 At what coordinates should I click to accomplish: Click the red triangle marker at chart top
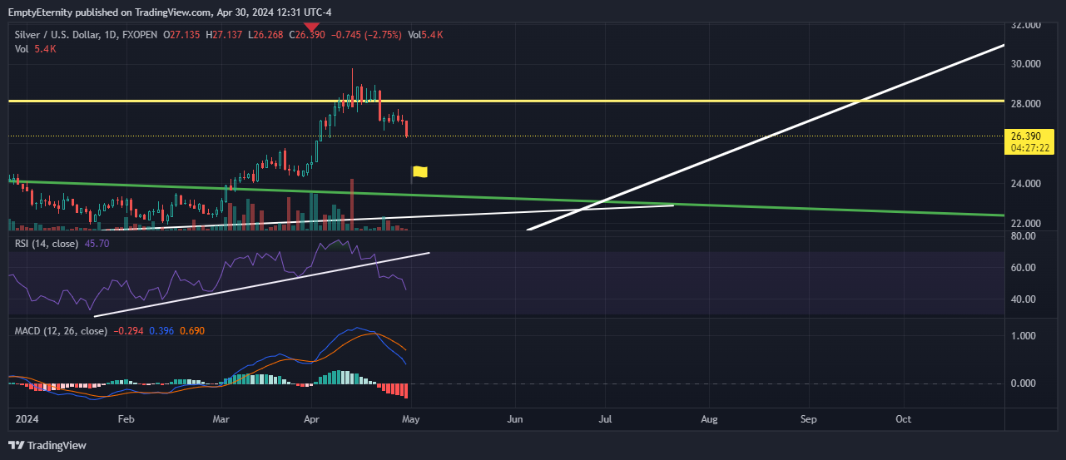click(310, 27)
